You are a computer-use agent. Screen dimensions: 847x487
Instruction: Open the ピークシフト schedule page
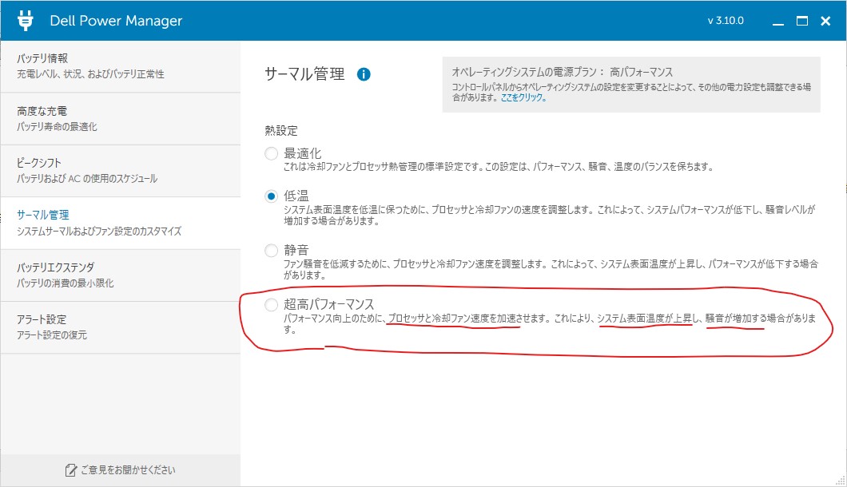pos(120,170)
